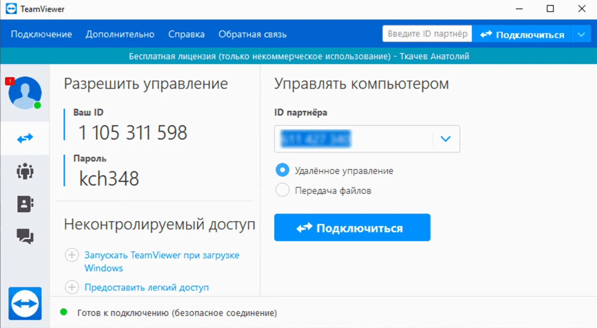Select the Передача файлов radio button

(282, 190)
